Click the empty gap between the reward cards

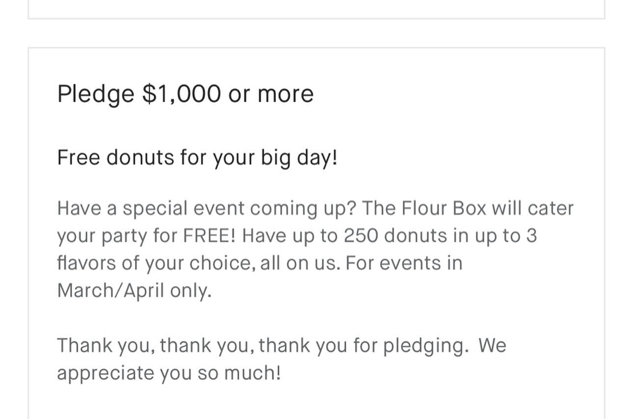(x=316, y=33)
